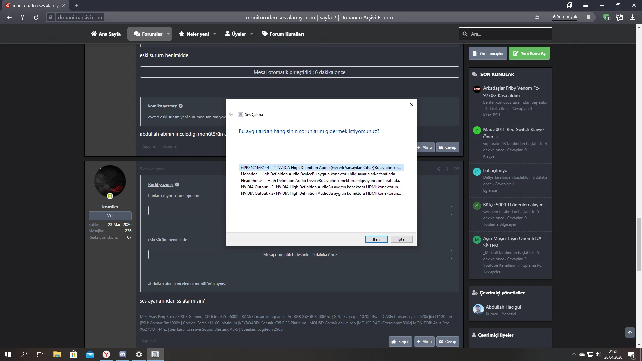642x361 pixels.
Task: Open the Ana Sayfa menu item
Action: 106,34
